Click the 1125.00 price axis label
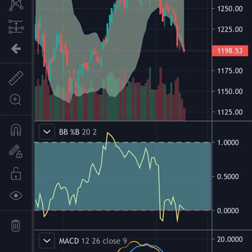The height and width of the screenshot is (252, 252). pos(230,112)
